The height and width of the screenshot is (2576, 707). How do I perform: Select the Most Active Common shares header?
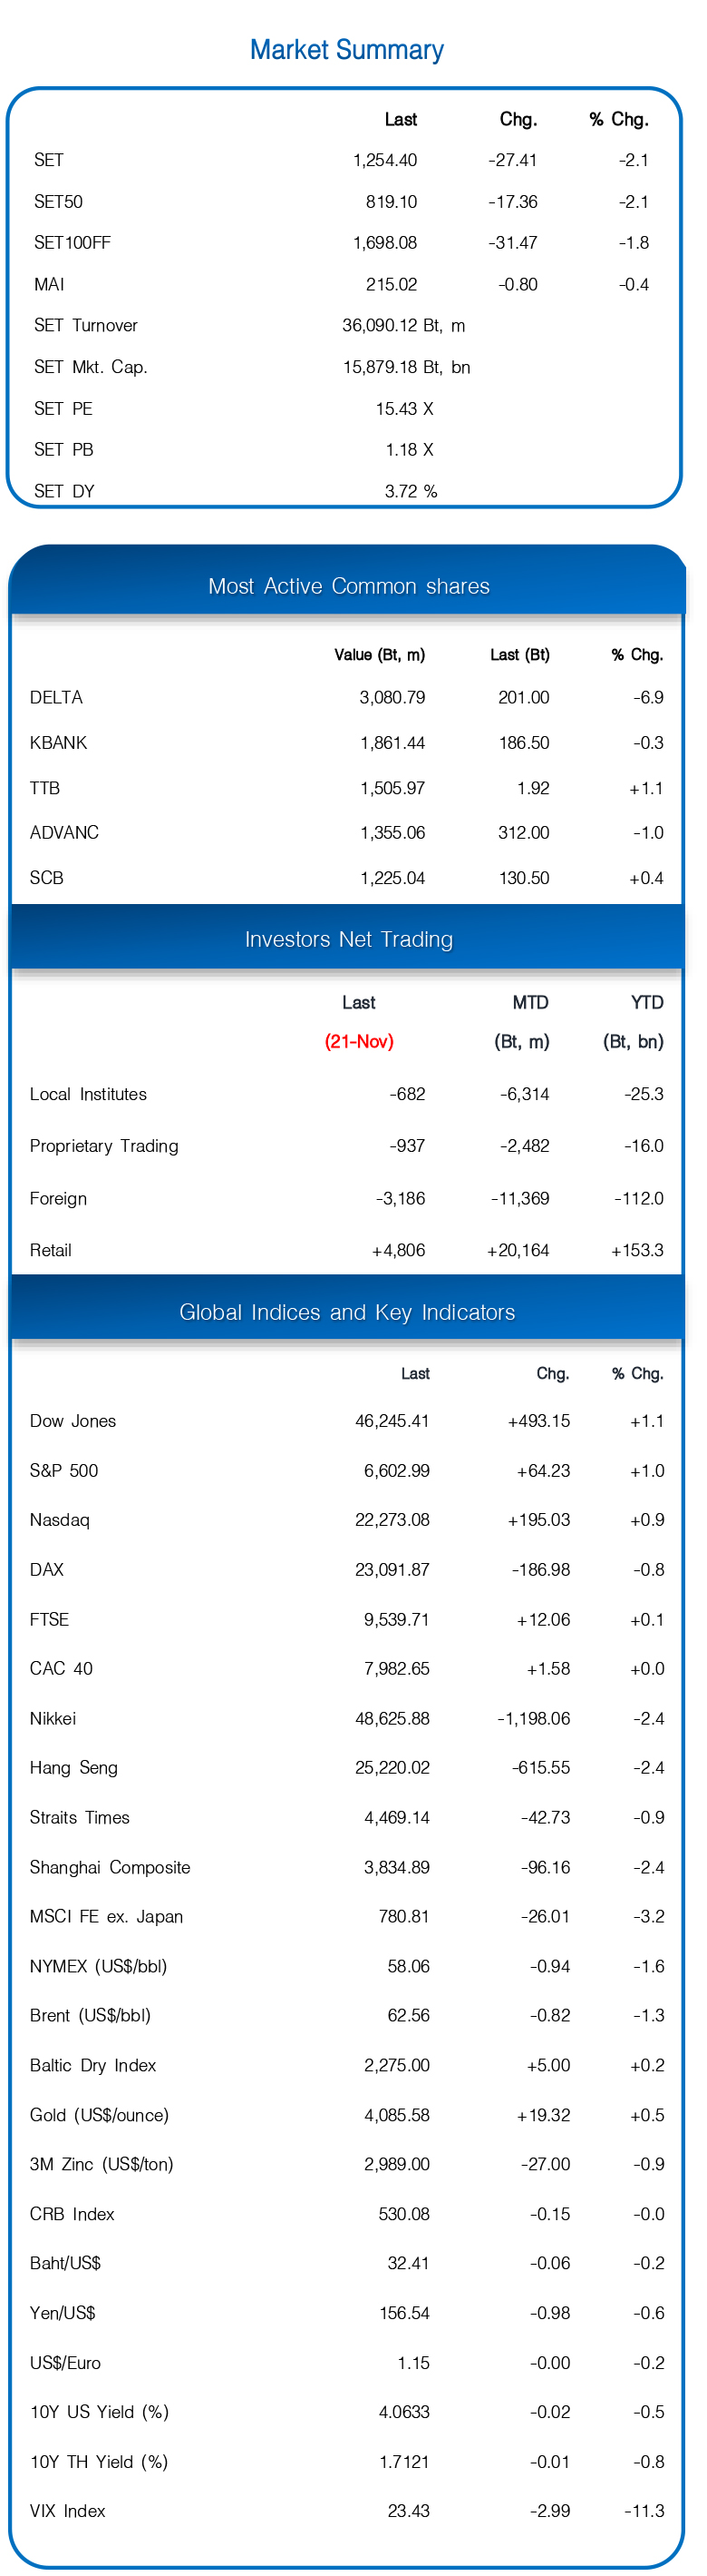(x=348, y=586)
